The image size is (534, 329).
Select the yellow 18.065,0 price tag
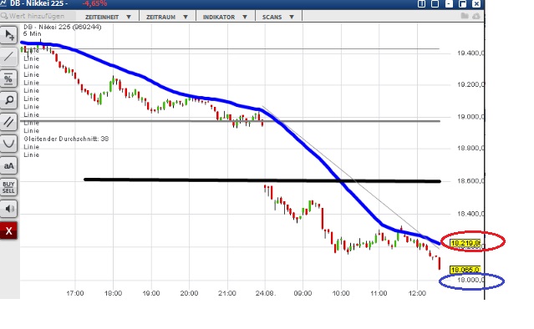(465, 270)
